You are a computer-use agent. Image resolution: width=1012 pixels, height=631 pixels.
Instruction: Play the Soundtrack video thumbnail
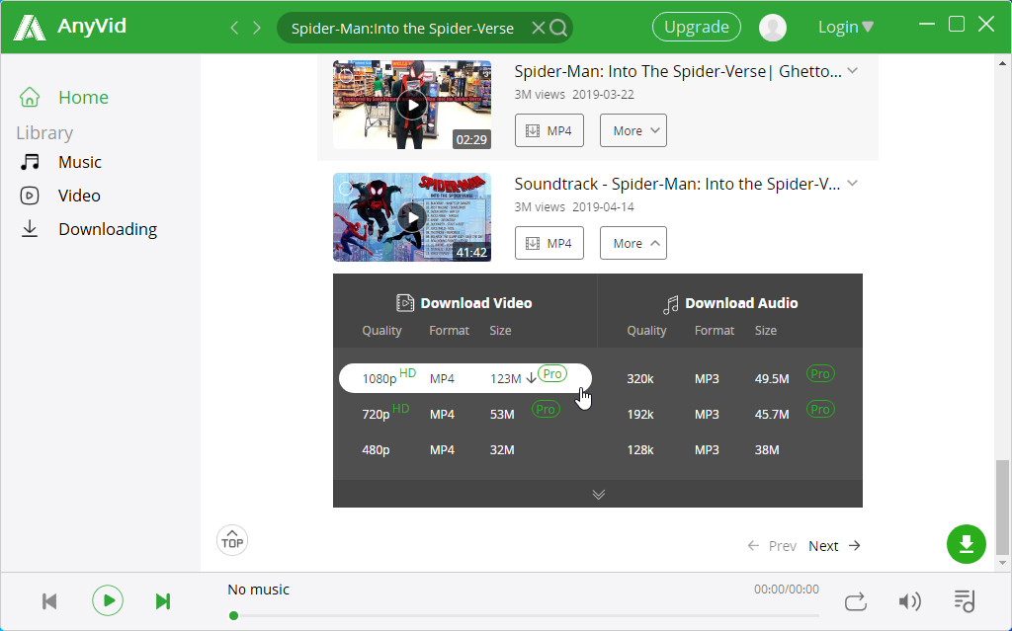(x=412, y=217)
